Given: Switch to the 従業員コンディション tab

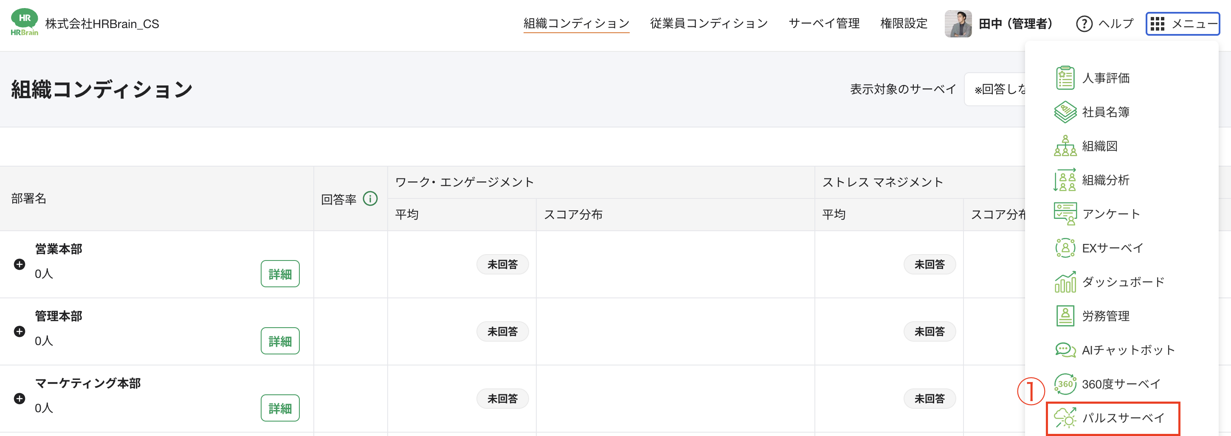Looking at the screenshot, I should point(707,23).
